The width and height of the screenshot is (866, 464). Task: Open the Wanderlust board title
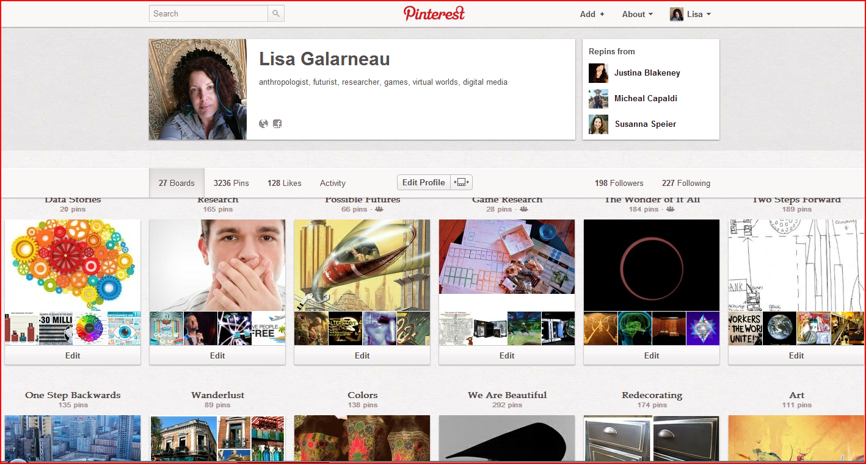217,395
